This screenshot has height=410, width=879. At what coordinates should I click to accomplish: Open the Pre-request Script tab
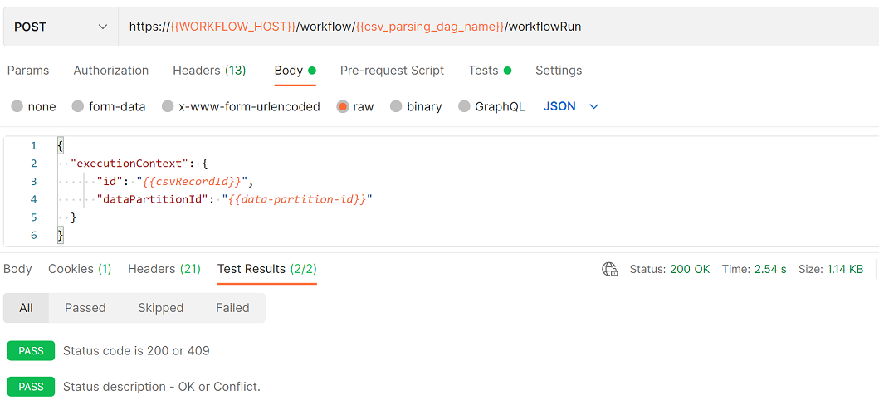coord(392,71)
